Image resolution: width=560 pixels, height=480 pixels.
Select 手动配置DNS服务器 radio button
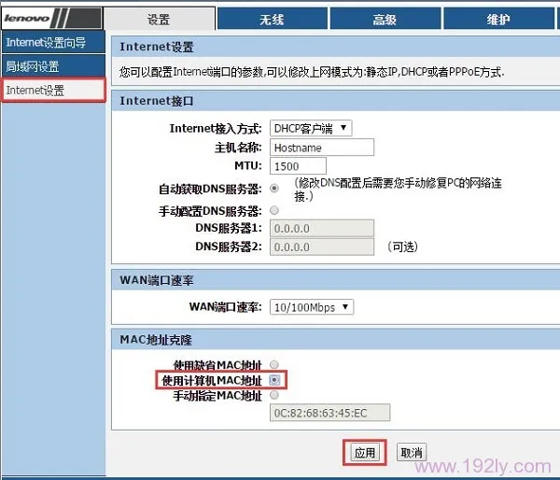273,210
